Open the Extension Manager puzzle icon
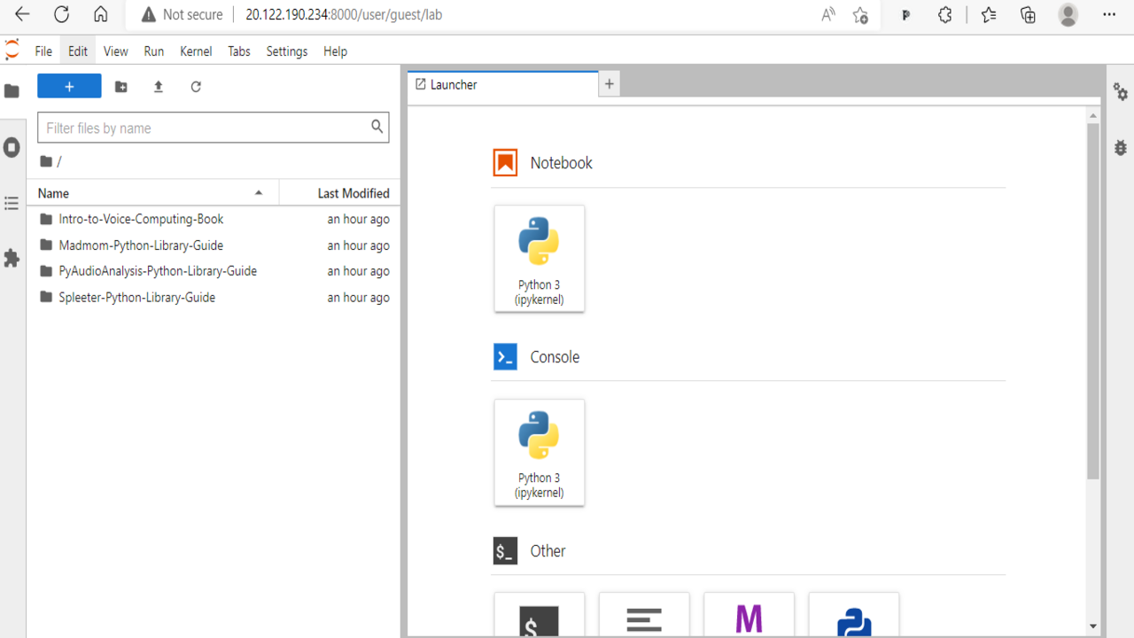 coord(12,259)
